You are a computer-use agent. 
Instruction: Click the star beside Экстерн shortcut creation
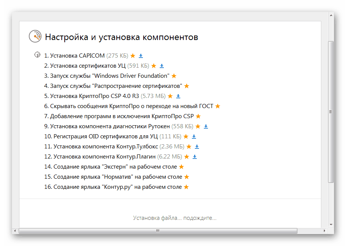181,167
